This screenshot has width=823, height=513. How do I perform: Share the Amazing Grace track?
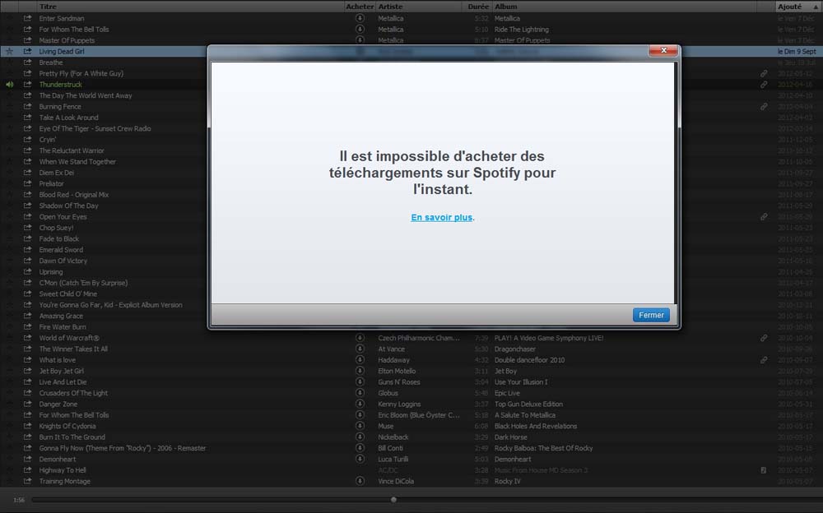tap(27, 316)
